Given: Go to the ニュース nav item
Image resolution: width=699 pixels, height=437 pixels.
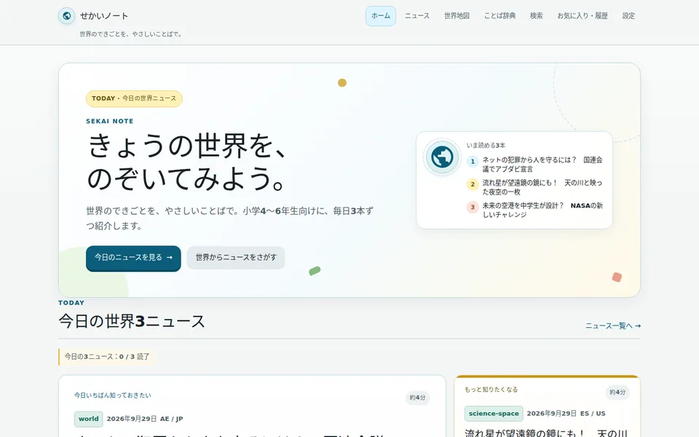Looking at the screenshot, I should click(x=417, y=16).
